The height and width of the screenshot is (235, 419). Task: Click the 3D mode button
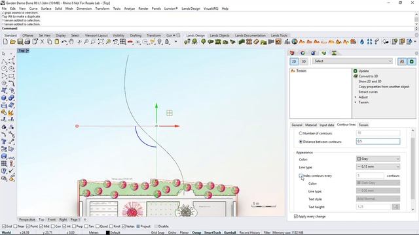coord(304,61)
